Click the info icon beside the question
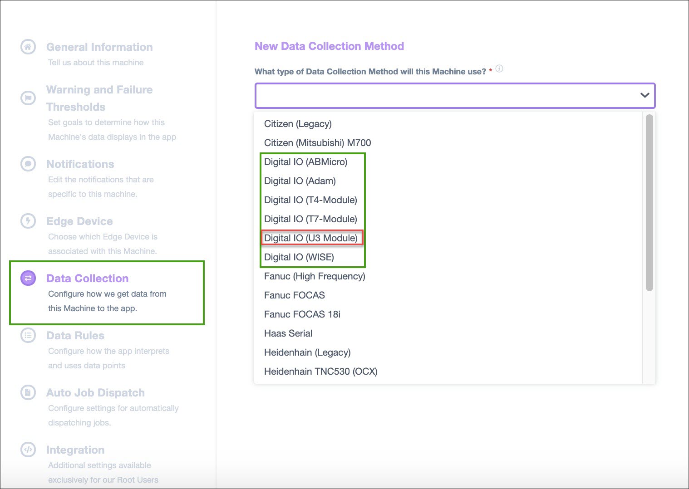Image resolution: width=689 pixels, height=489 pixels. coord(499,69)
